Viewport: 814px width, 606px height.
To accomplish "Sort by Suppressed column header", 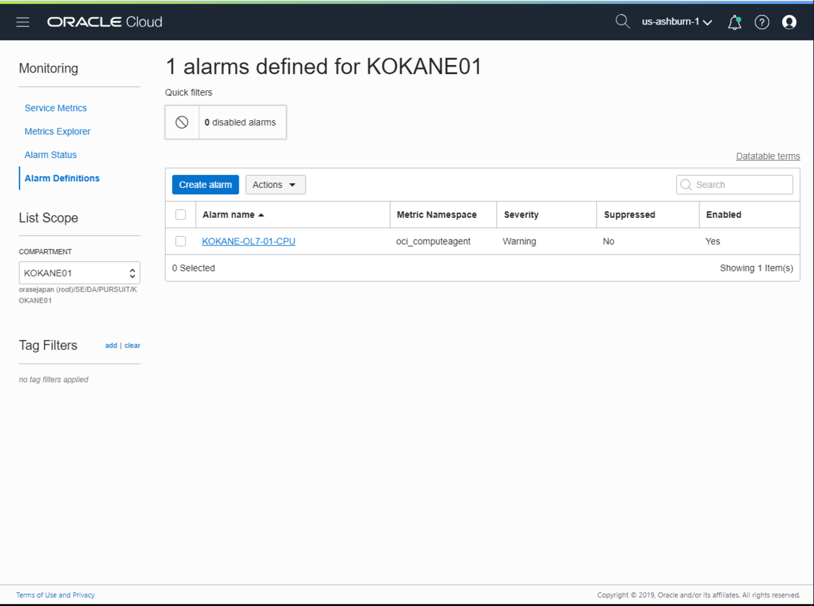I will pyautogui.click(x=629, y=214).
